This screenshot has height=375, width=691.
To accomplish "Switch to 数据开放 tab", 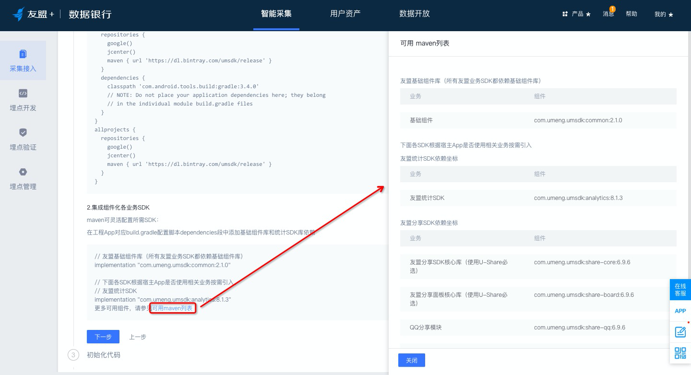I will (415, 13).
